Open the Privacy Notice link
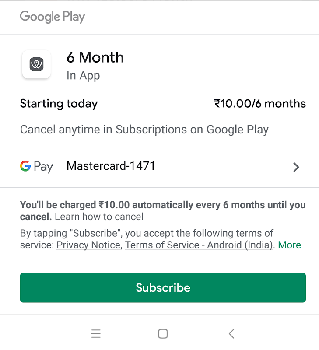319x350 pixels. 88,245
